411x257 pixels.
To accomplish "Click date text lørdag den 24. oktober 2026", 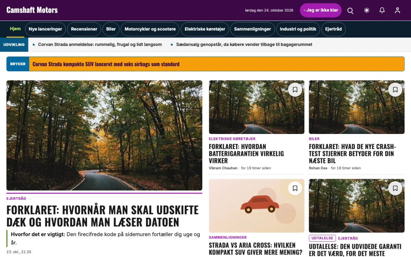I will pos(269,10).
